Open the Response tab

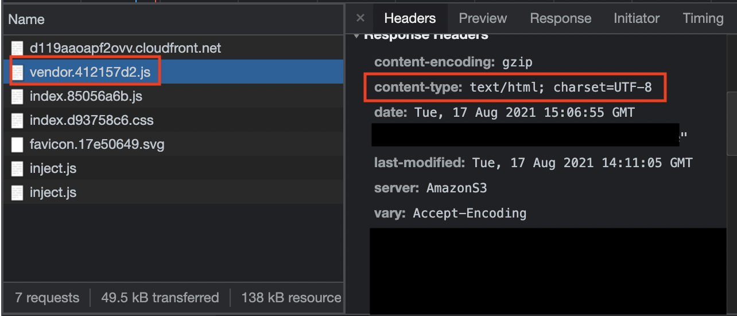560,18
